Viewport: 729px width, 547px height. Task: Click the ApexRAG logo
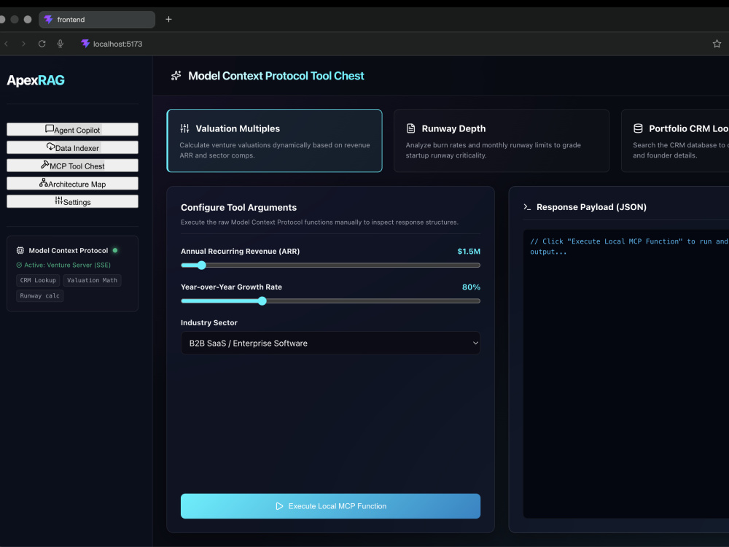pos(36,80)
